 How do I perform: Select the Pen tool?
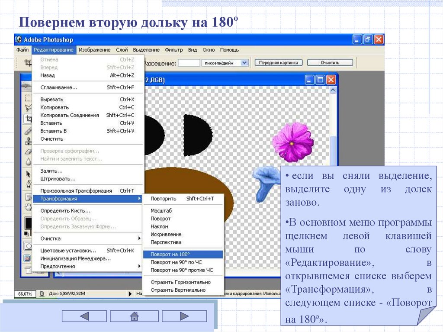28,184
